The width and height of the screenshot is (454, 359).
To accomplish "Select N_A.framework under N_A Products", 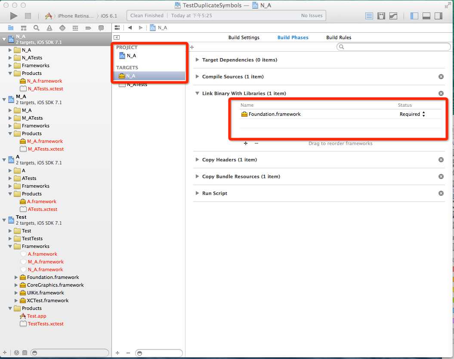I will click(45, 81).
